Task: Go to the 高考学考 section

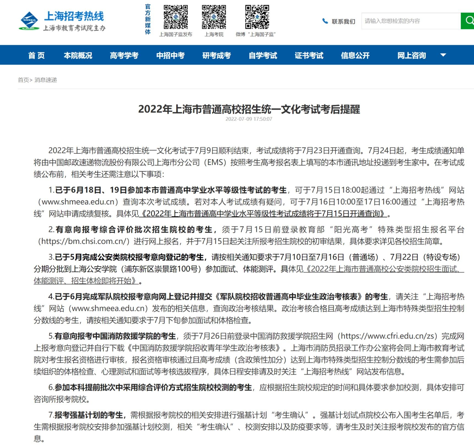Action: (124, 55)
